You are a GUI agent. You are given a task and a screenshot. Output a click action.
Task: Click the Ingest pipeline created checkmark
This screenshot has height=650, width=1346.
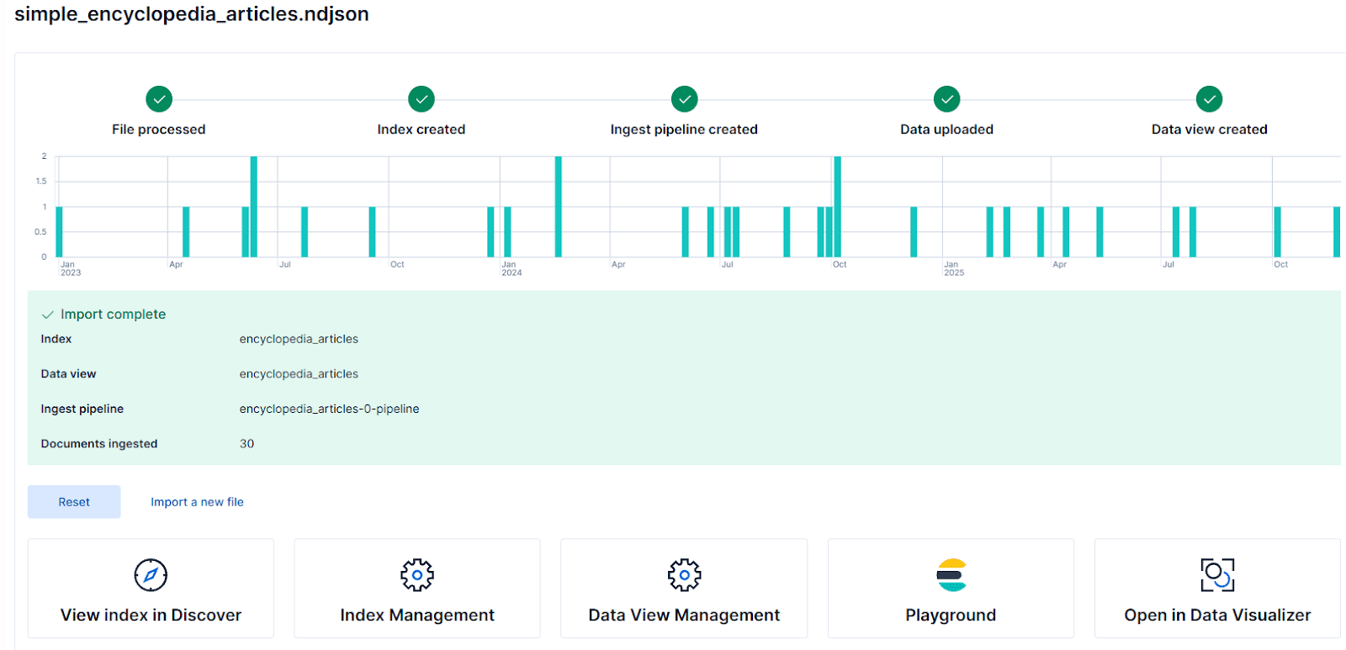pos(684,99)
